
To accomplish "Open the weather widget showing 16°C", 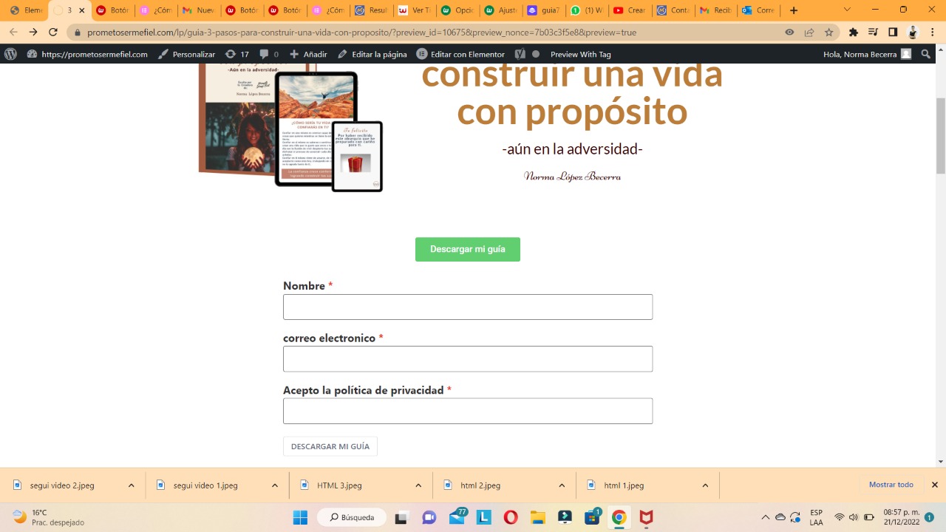I will pos(49,517).
